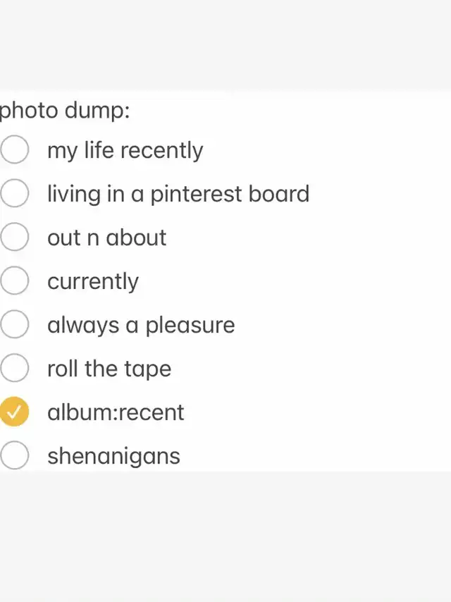451x602 pixels.
Task: Click the 'my life recently' item text
Action: click(x=125, y=151)
